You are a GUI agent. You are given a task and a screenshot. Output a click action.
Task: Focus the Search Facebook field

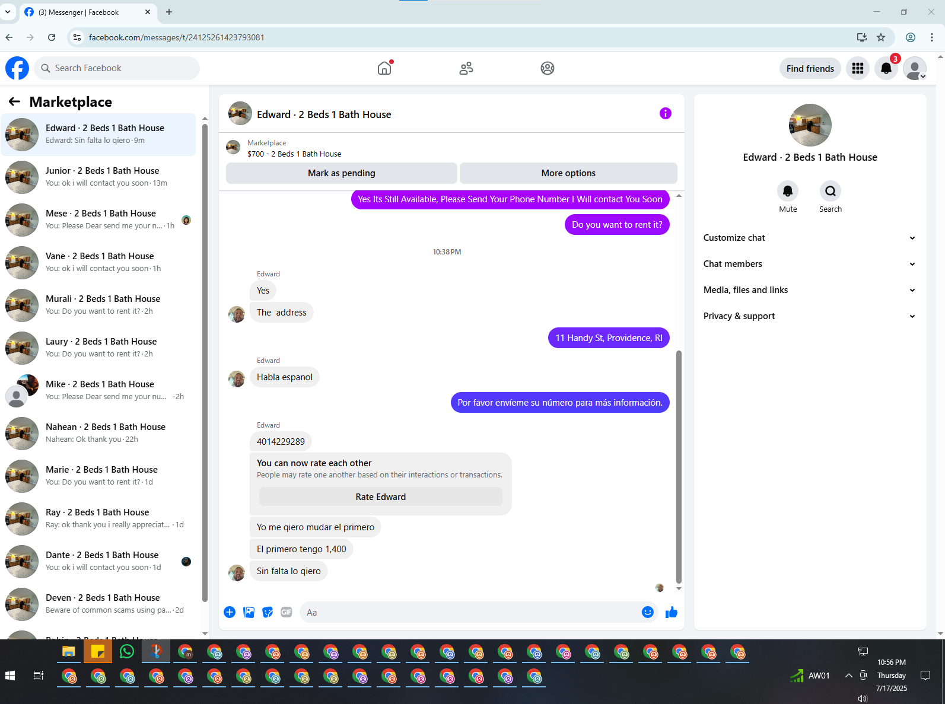click(x=117, y=68)
